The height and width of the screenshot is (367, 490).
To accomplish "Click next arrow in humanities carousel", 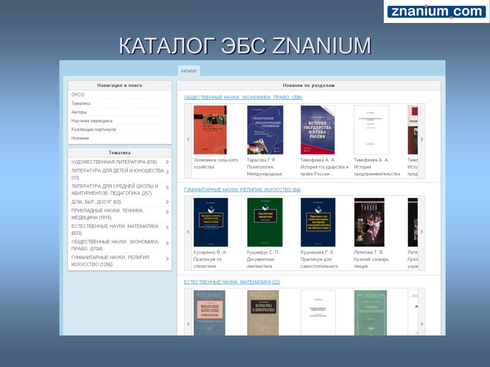I will (422, 232).
